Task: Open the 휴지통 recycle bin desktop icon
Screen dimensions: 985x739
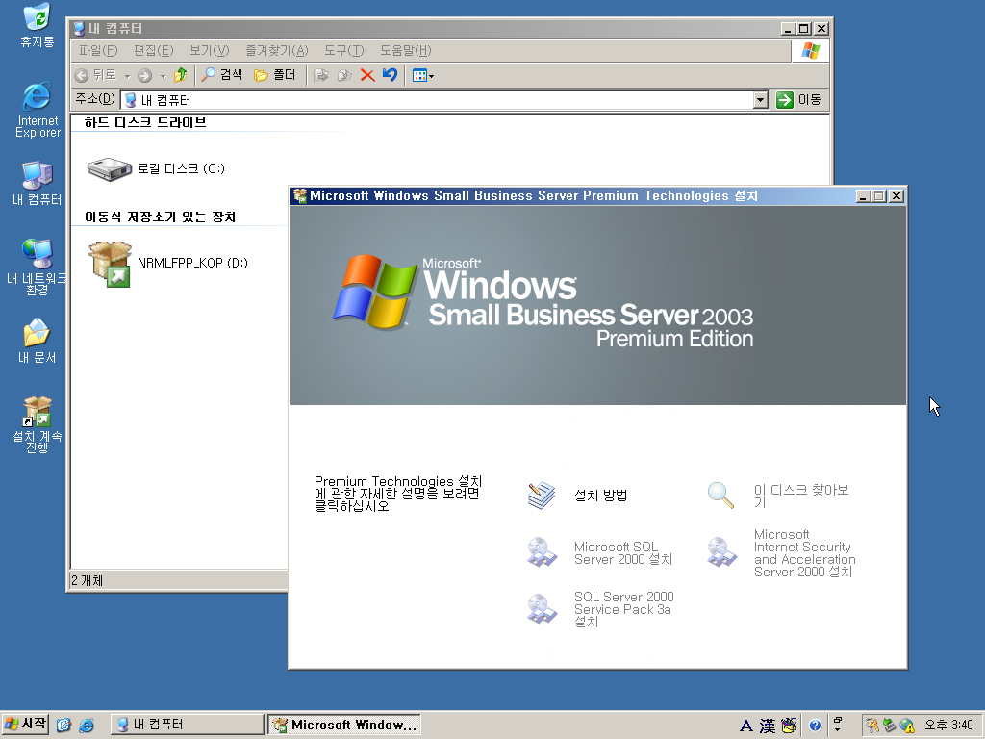Action: click(38, 25)
